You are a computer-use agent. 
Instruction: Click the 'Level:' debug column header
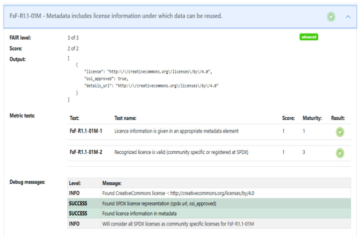click(x=75, y=183)
